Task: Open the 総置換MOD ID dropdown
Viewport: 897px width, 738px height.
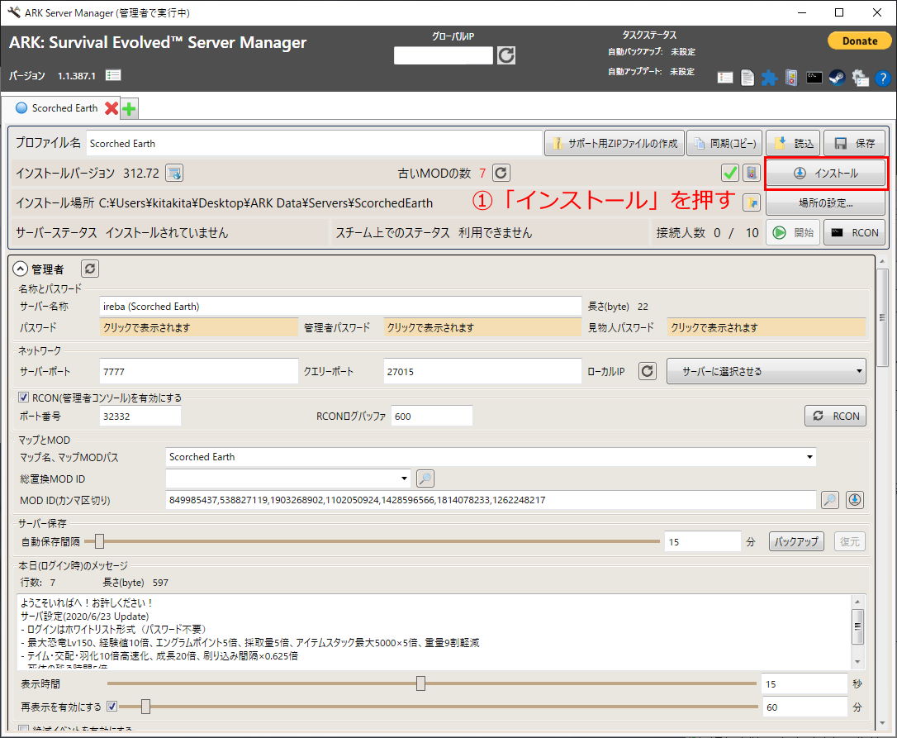Action: (288, 478)
